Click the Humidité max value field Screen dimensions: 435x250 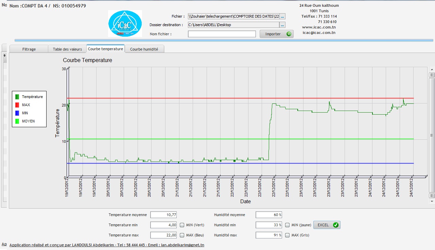[x=269, y=235]
